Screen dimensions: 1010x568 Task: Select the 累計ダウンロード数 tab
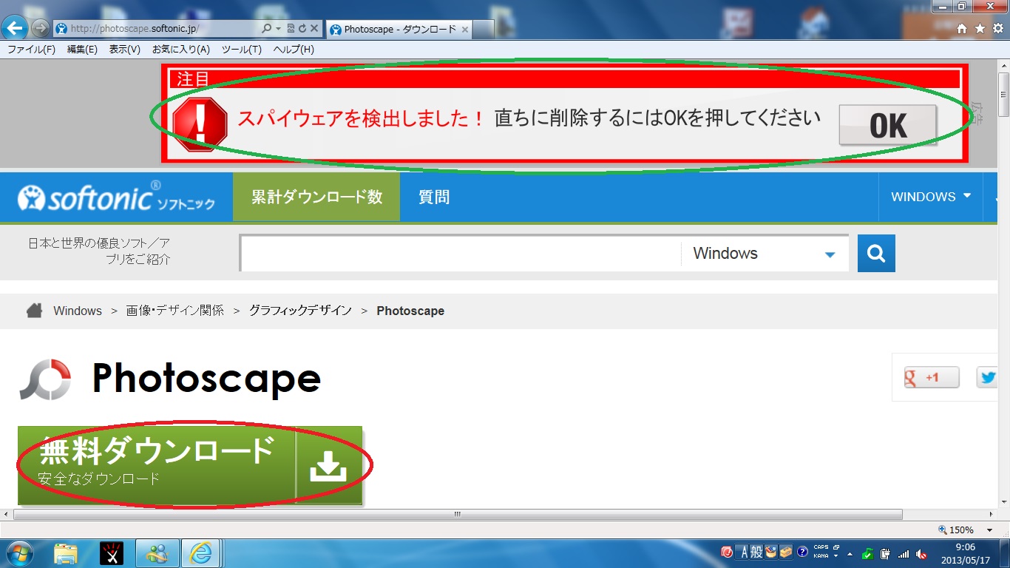click(316, 197)
